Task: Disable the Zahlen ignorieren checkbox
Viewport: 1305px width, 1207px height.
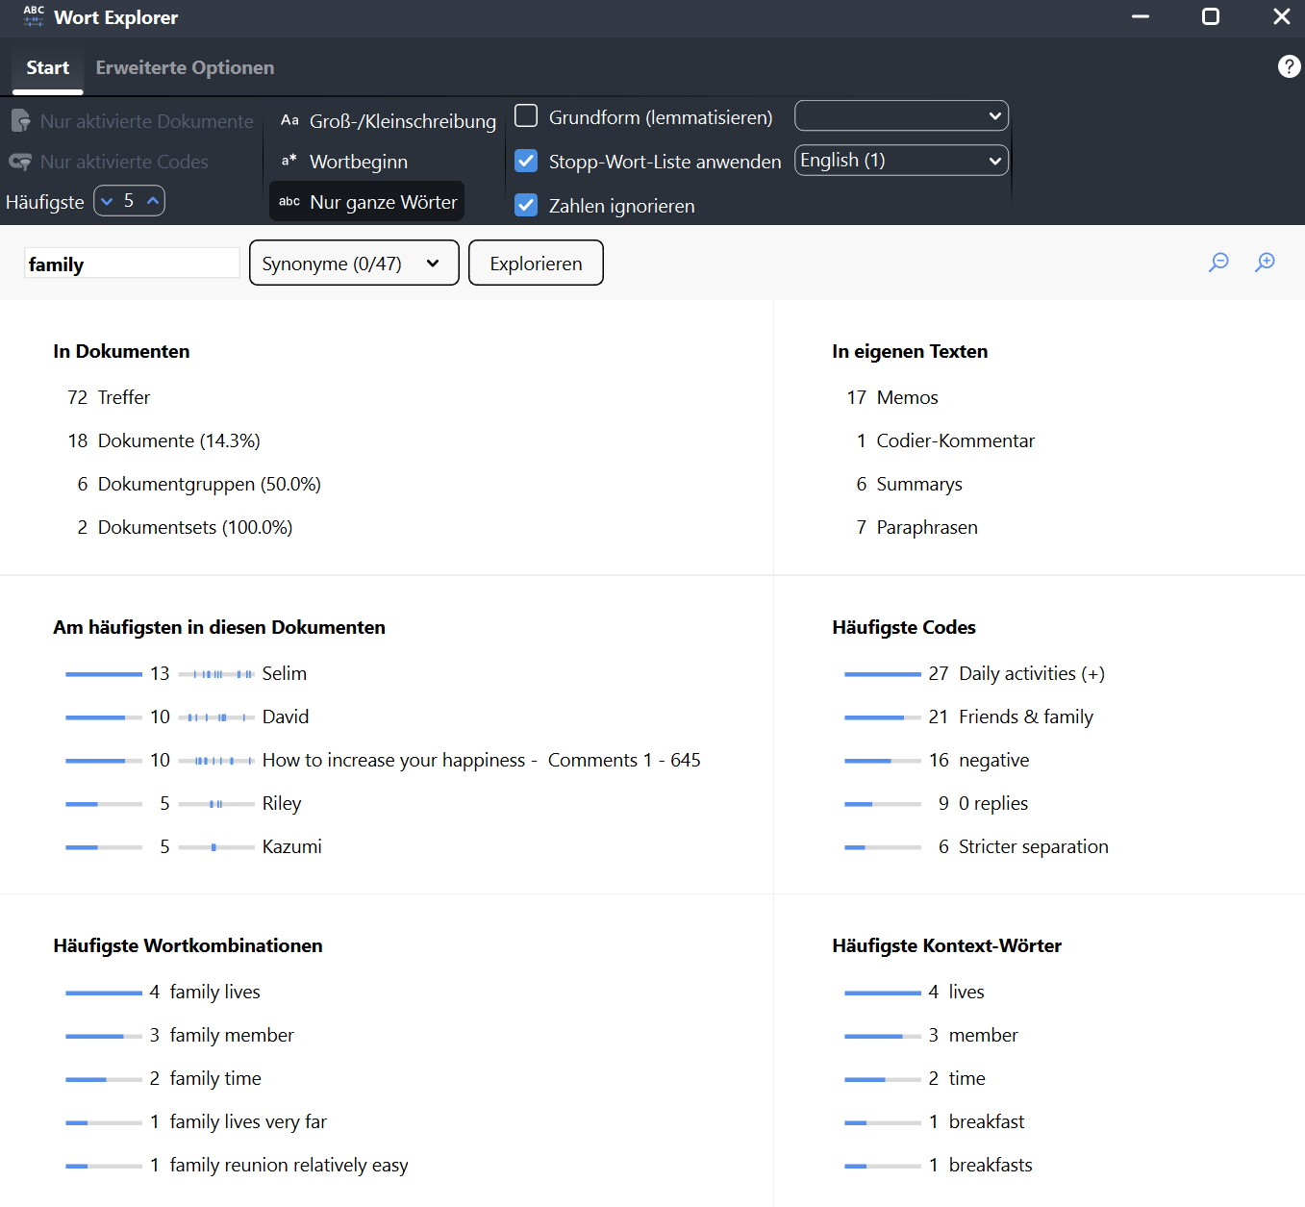Action: click(526, 205)
